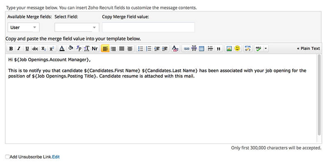Viewport: 329px width, 164px height.
Task: Toggle bold formatting in the editor toolbar
Action: click(x=11, y=49)
